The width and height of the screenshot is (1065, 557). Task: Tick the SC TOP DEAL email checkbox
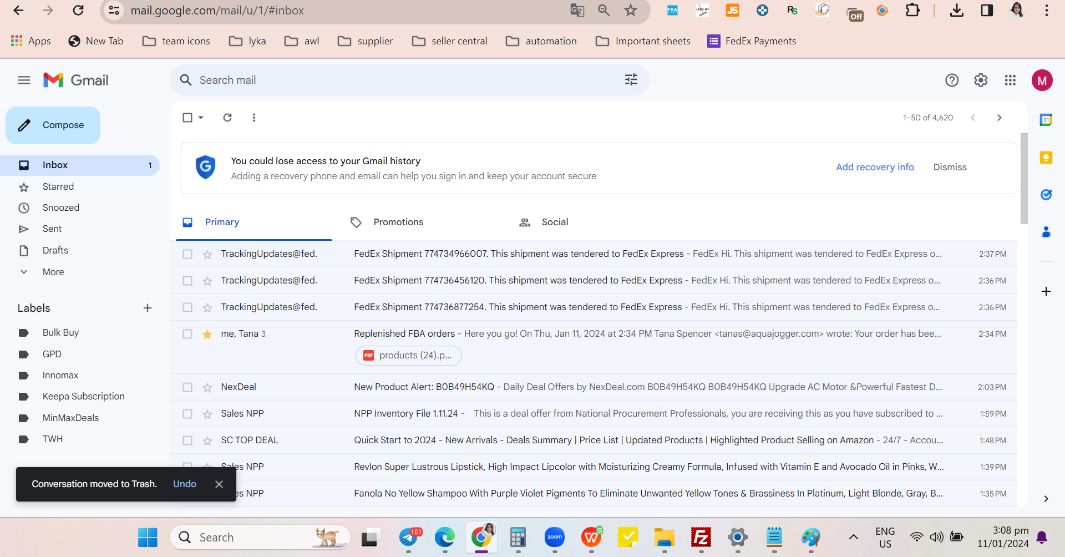point(187,440)
